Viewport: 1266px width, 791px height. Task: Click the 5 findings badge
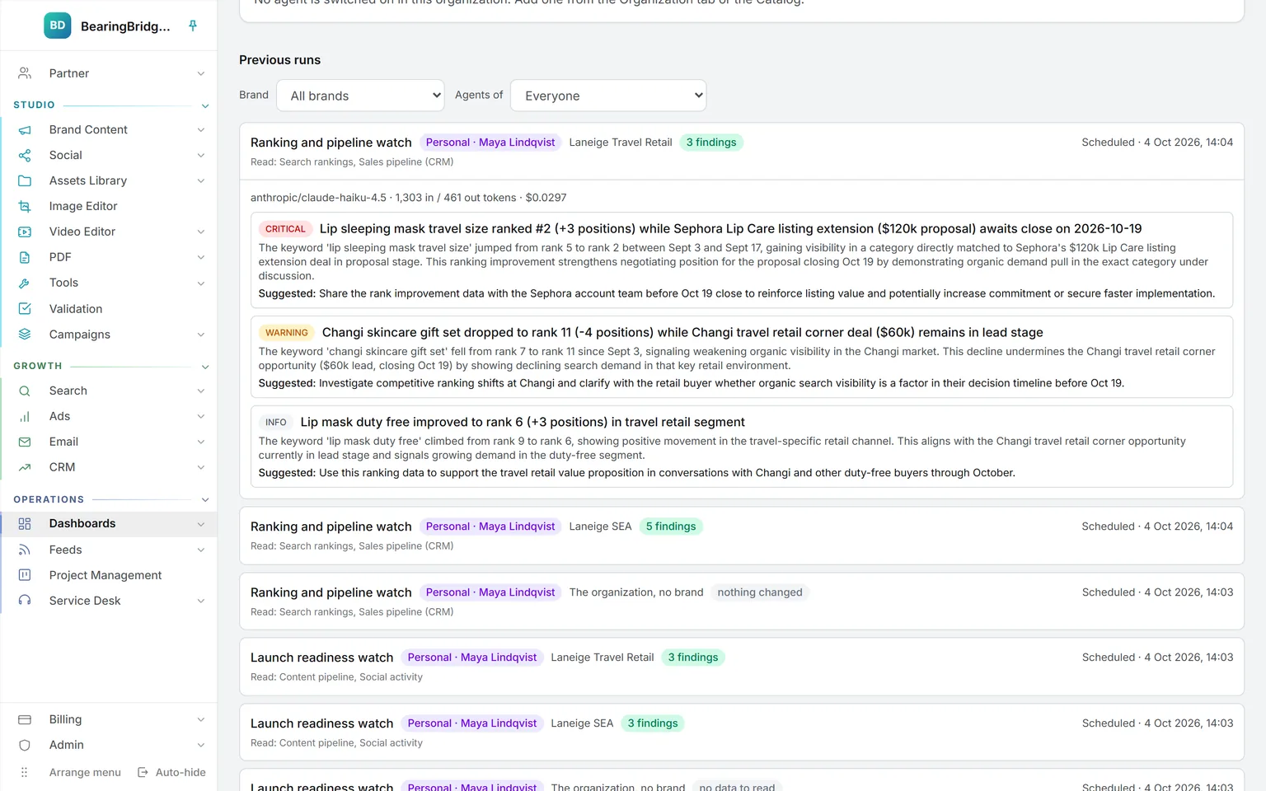point(671,527)
